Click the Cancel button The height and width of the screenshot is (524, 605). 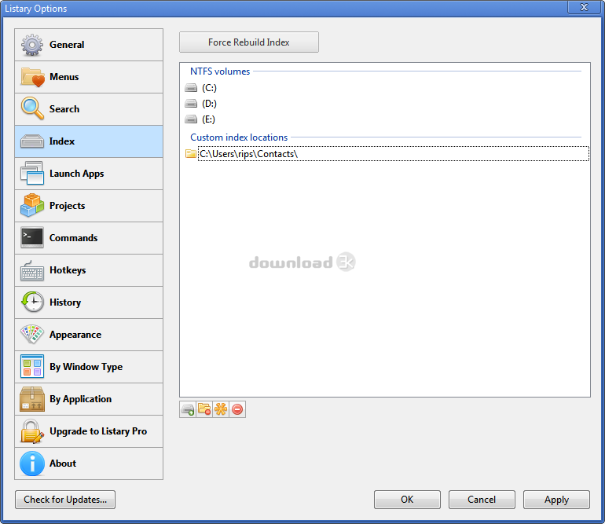pos(482,500)
